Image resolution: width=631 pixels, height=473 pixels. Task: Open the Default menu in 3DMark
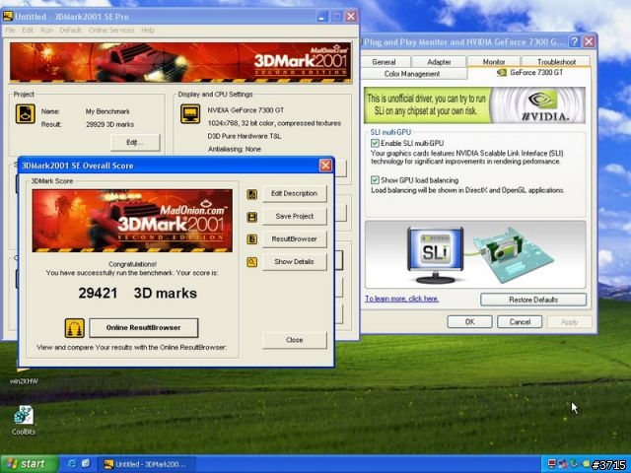click(x=70, y=31)
